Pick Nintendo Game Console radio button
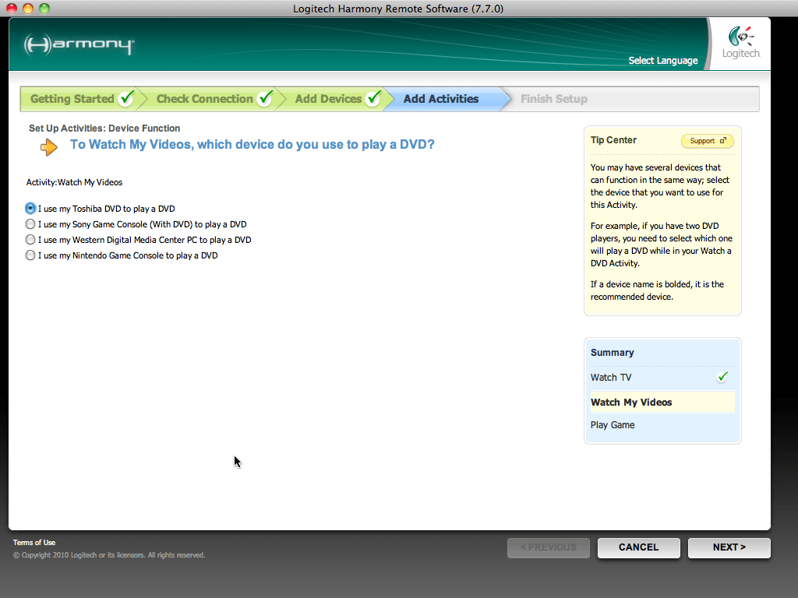This screenshot has height=598, width=798. [x=30, y=255]
